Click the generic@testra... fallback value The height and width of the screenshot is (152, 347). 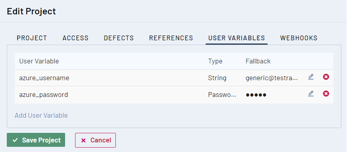coord(272,78)
